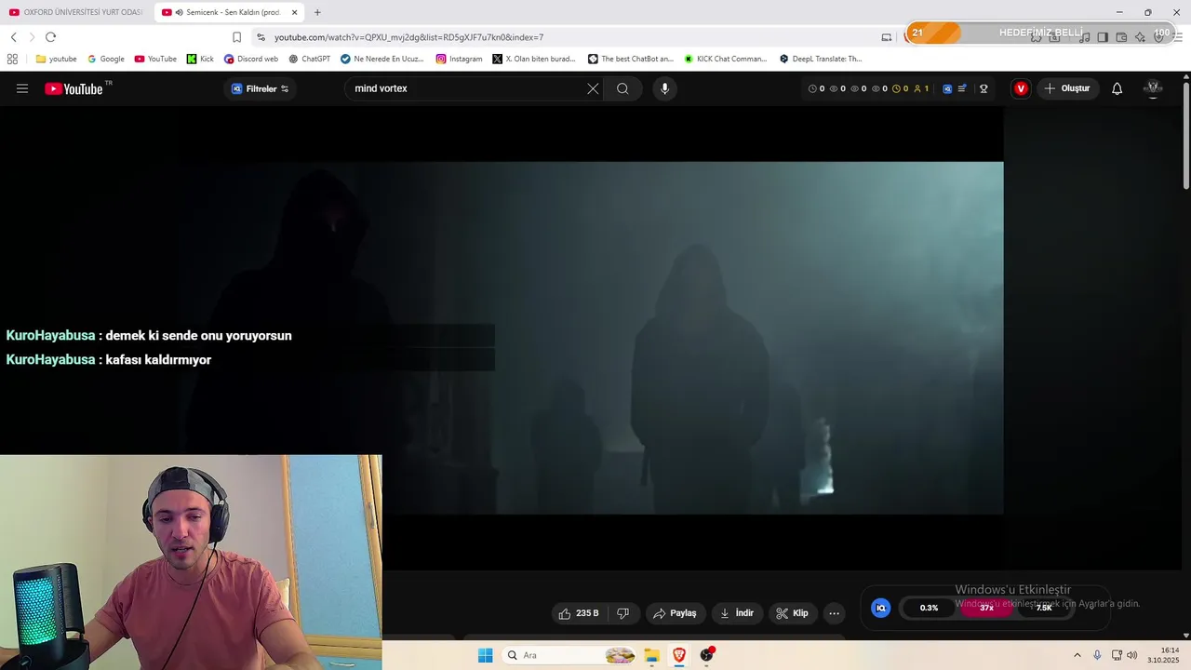Open the YouTube bookmark
This screenshot has height=670, width=1191.
pyautogui.click(x=155, y=59)
